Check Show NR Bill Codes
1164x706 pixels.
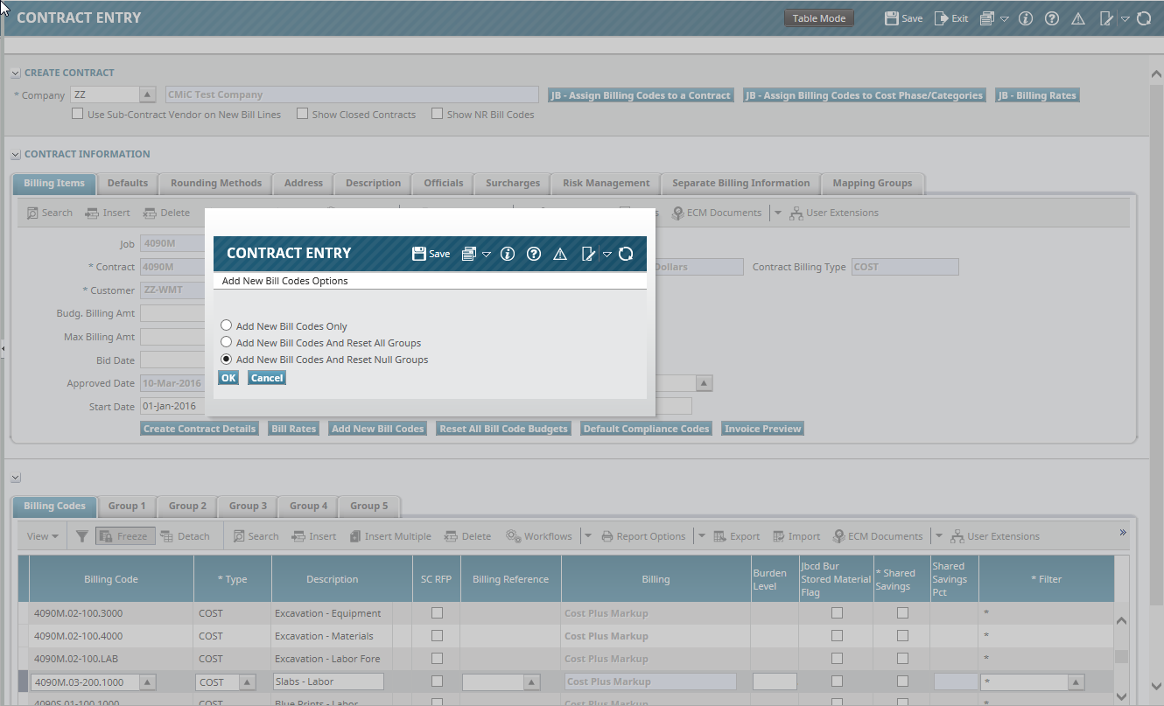point(437,114)
